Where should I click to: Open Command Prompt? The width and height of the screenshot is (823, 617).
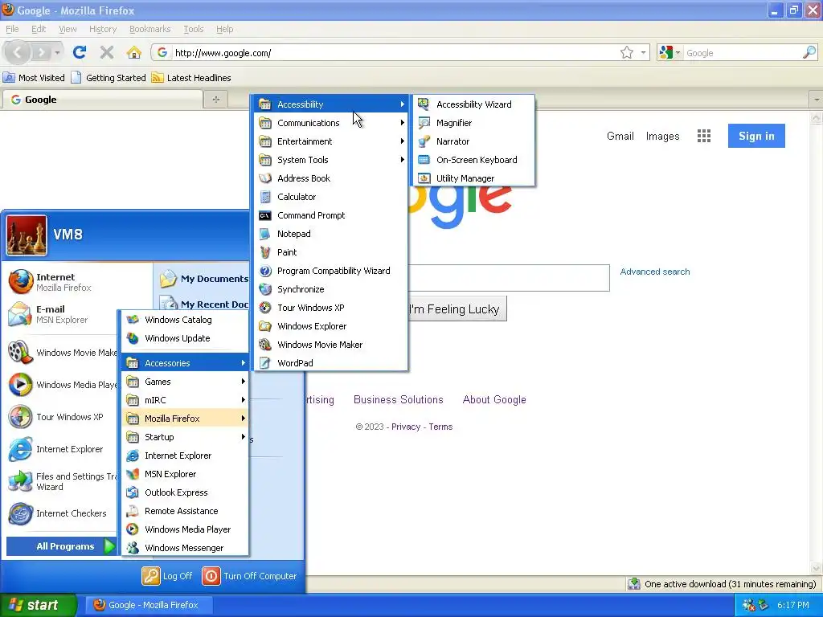click(330, 215)
